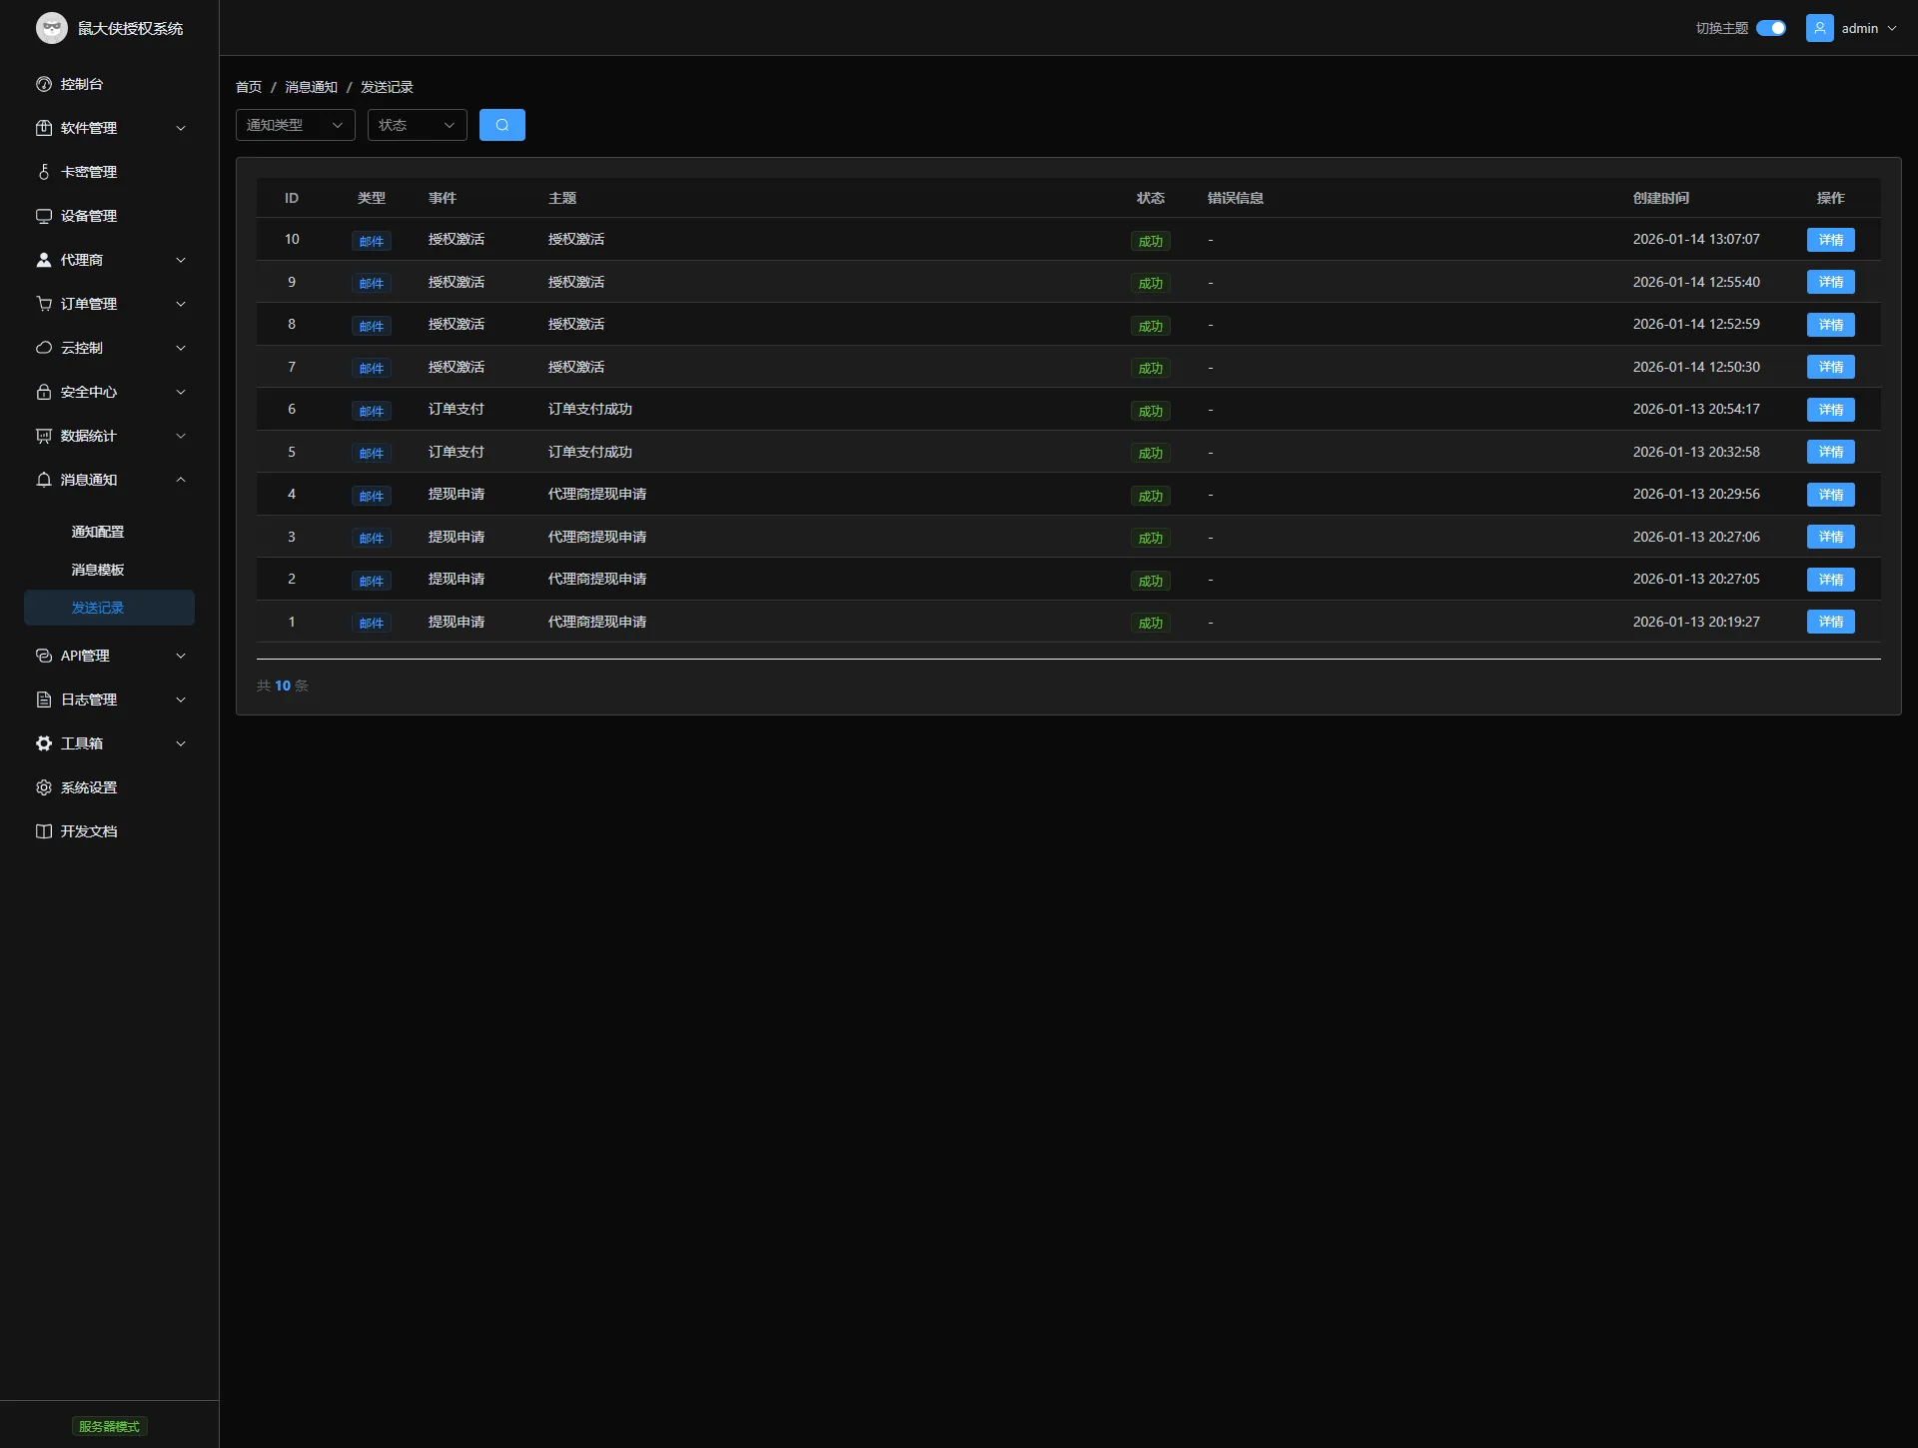Click the admin user avatar icon

coord(1819,28)
